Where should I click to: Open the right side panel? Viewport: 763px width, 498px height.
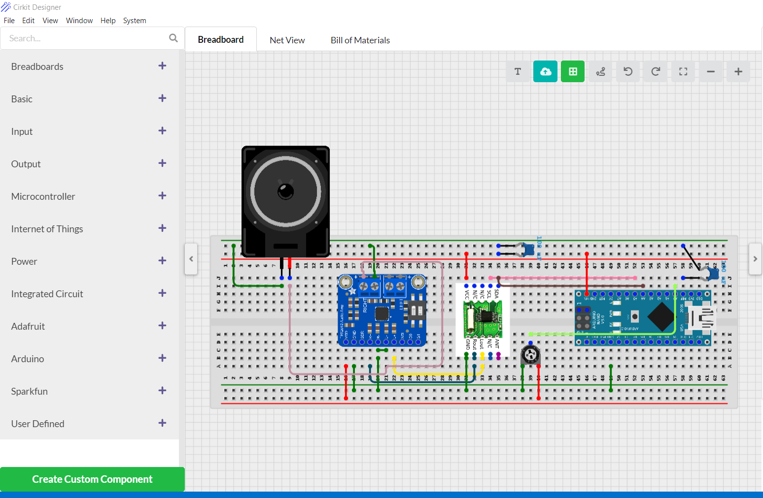pyautogui.click(x=755, y=259)
